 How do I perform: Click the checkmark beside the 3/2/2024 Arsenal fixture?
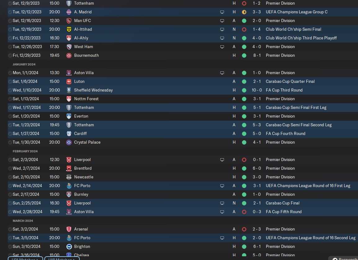[11, 229]
